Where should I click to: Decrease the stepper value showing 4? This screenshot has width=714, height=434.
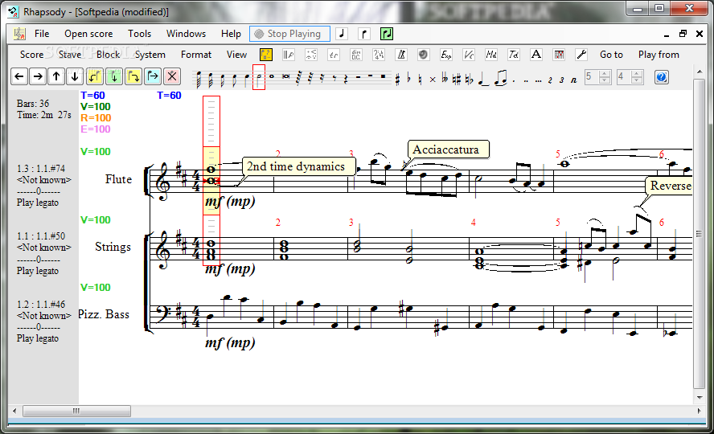637,80
